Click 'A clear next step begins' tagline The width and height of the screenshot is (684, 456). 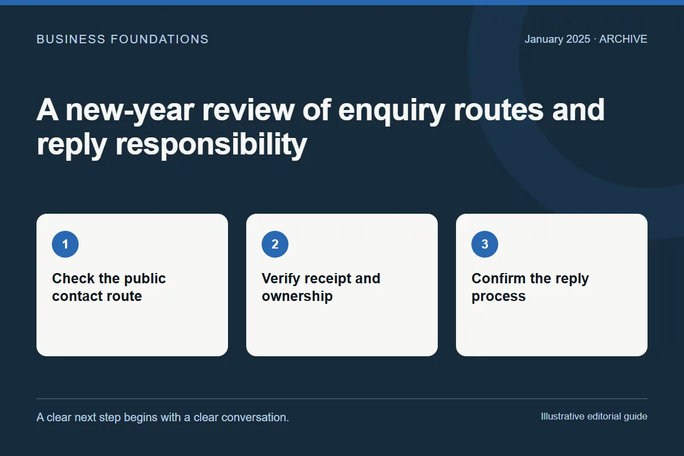point(162,417)
